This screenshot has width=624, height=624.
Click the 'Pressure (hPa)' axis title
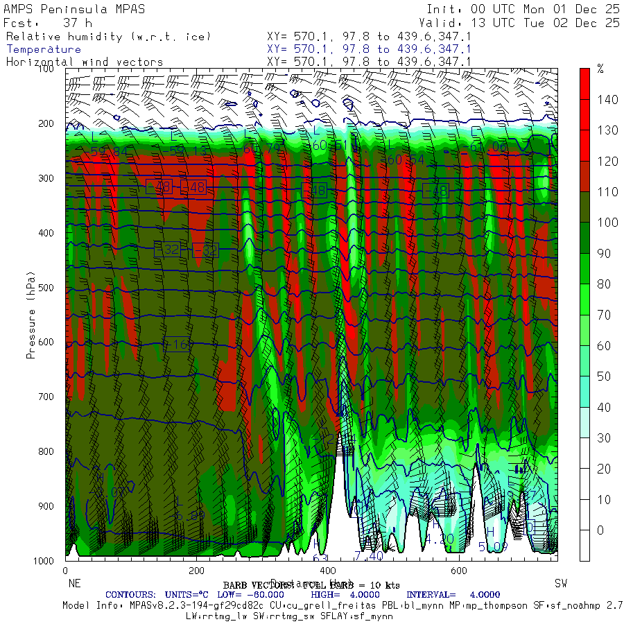click(31, 315)
